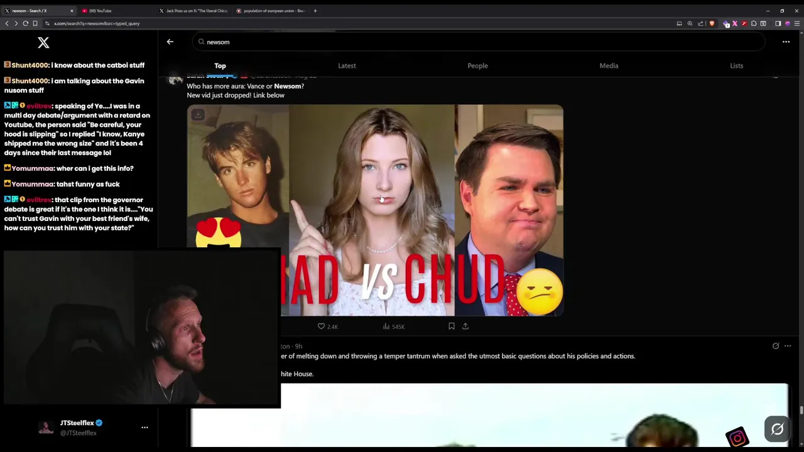Click the red extension icon in toolbar
The height and width of the screenshot is (452, 804).
coord(744,23)
